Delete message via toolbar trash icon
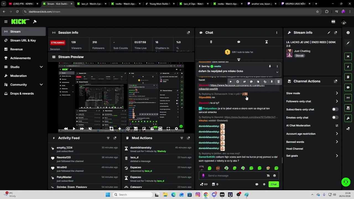The image size is (354, 199). point(278,82)
